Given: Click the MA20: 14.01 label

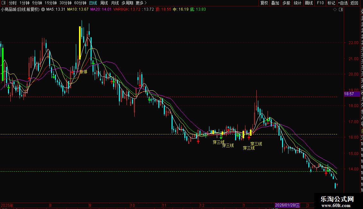Looking at the screenshot, I should pos(101,10).
